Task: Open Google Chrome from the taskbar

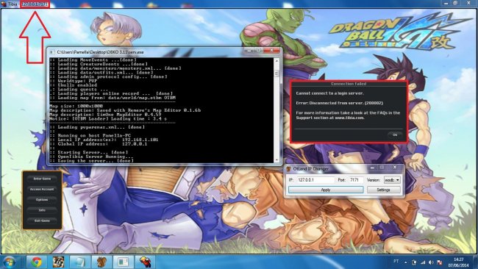Action: pyautogui.click(x=37, y=262)
